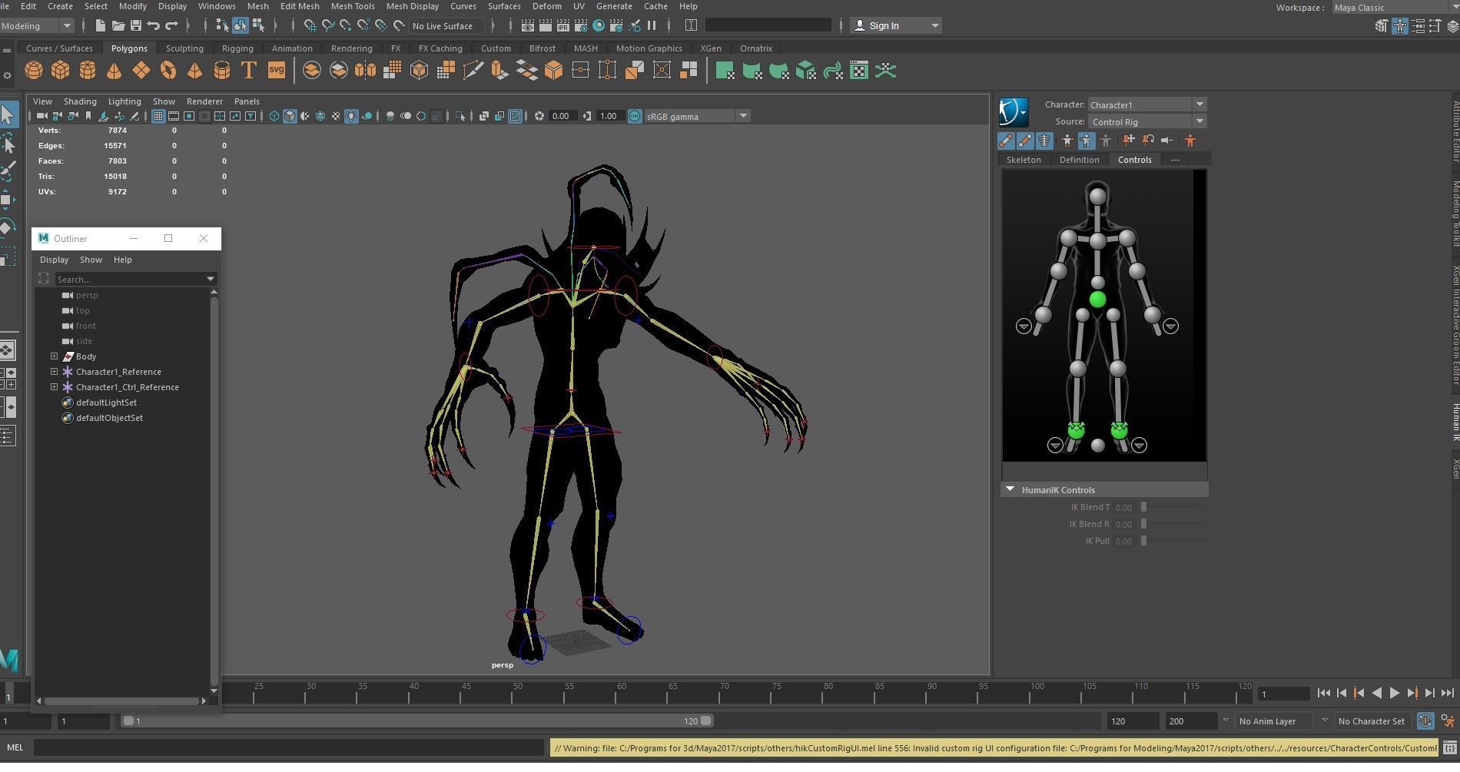Play the animation forwards

[1394, 693]
